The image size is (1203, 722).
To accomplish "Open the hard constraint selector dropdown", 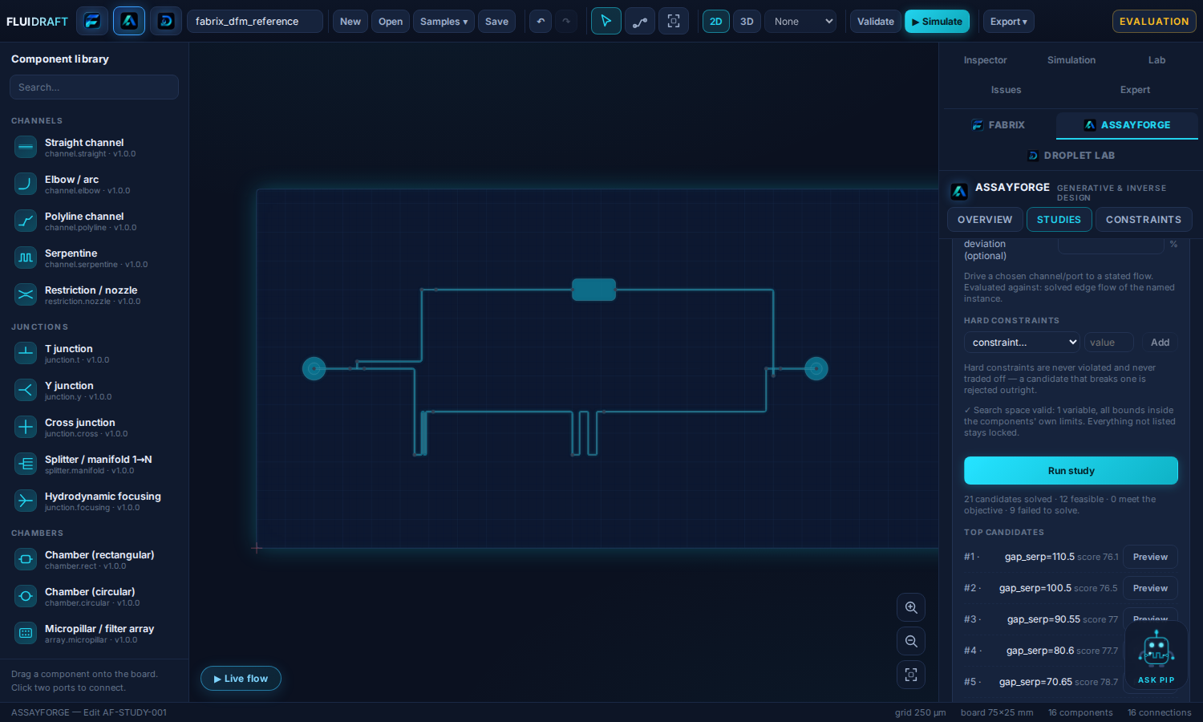I will (x=1022, y=343).
